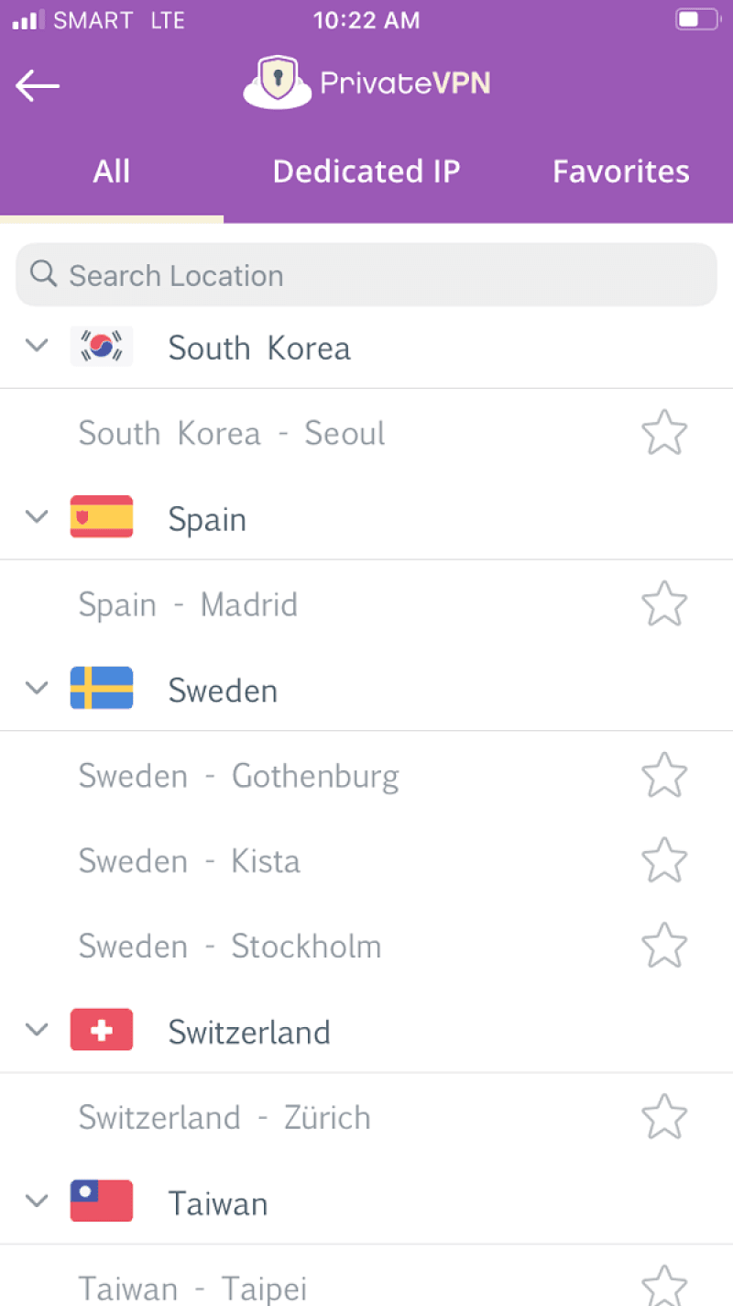
Task: Mark Switzerland - Zürich as favorite
Action: [x=663, y=1116]
